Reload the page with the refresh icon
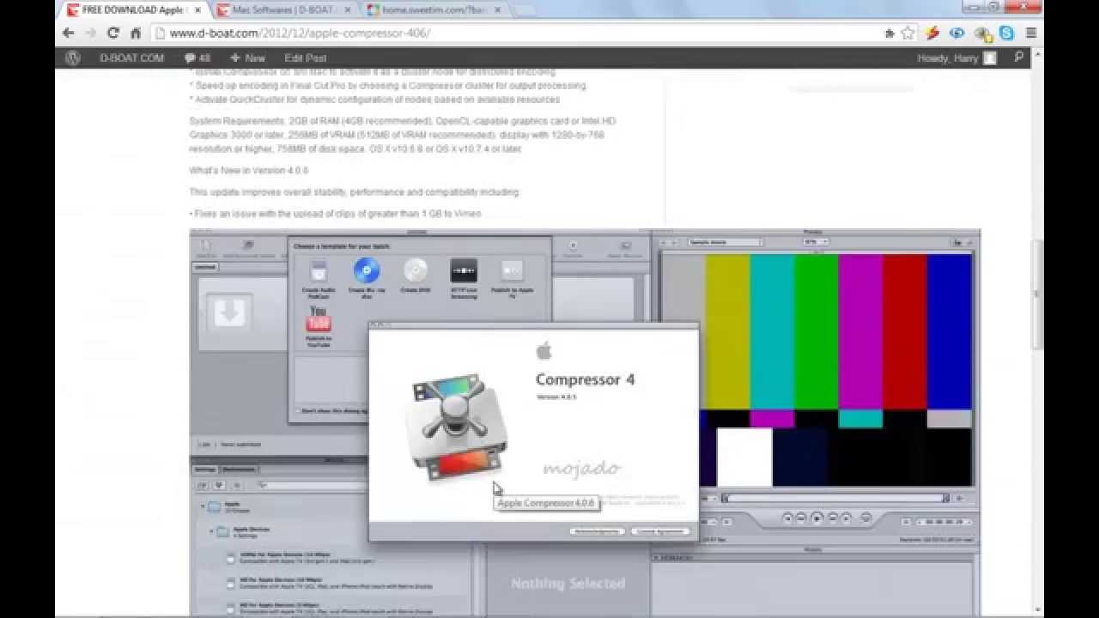1099x618 pixels. (112, 33)
